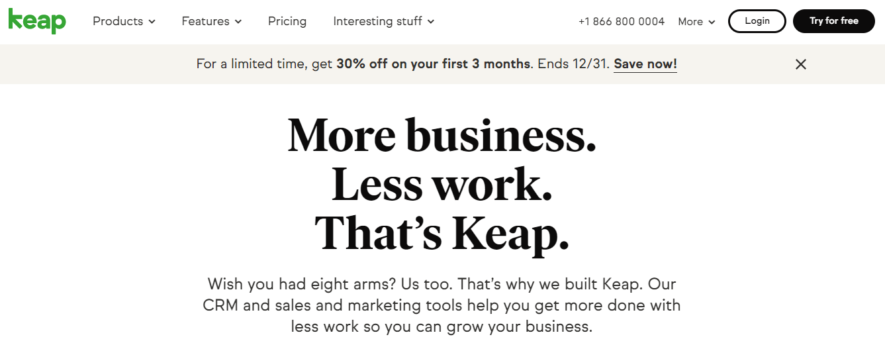Open the More menu label
The width and height of the screenshot is (885, 347).
690,21
